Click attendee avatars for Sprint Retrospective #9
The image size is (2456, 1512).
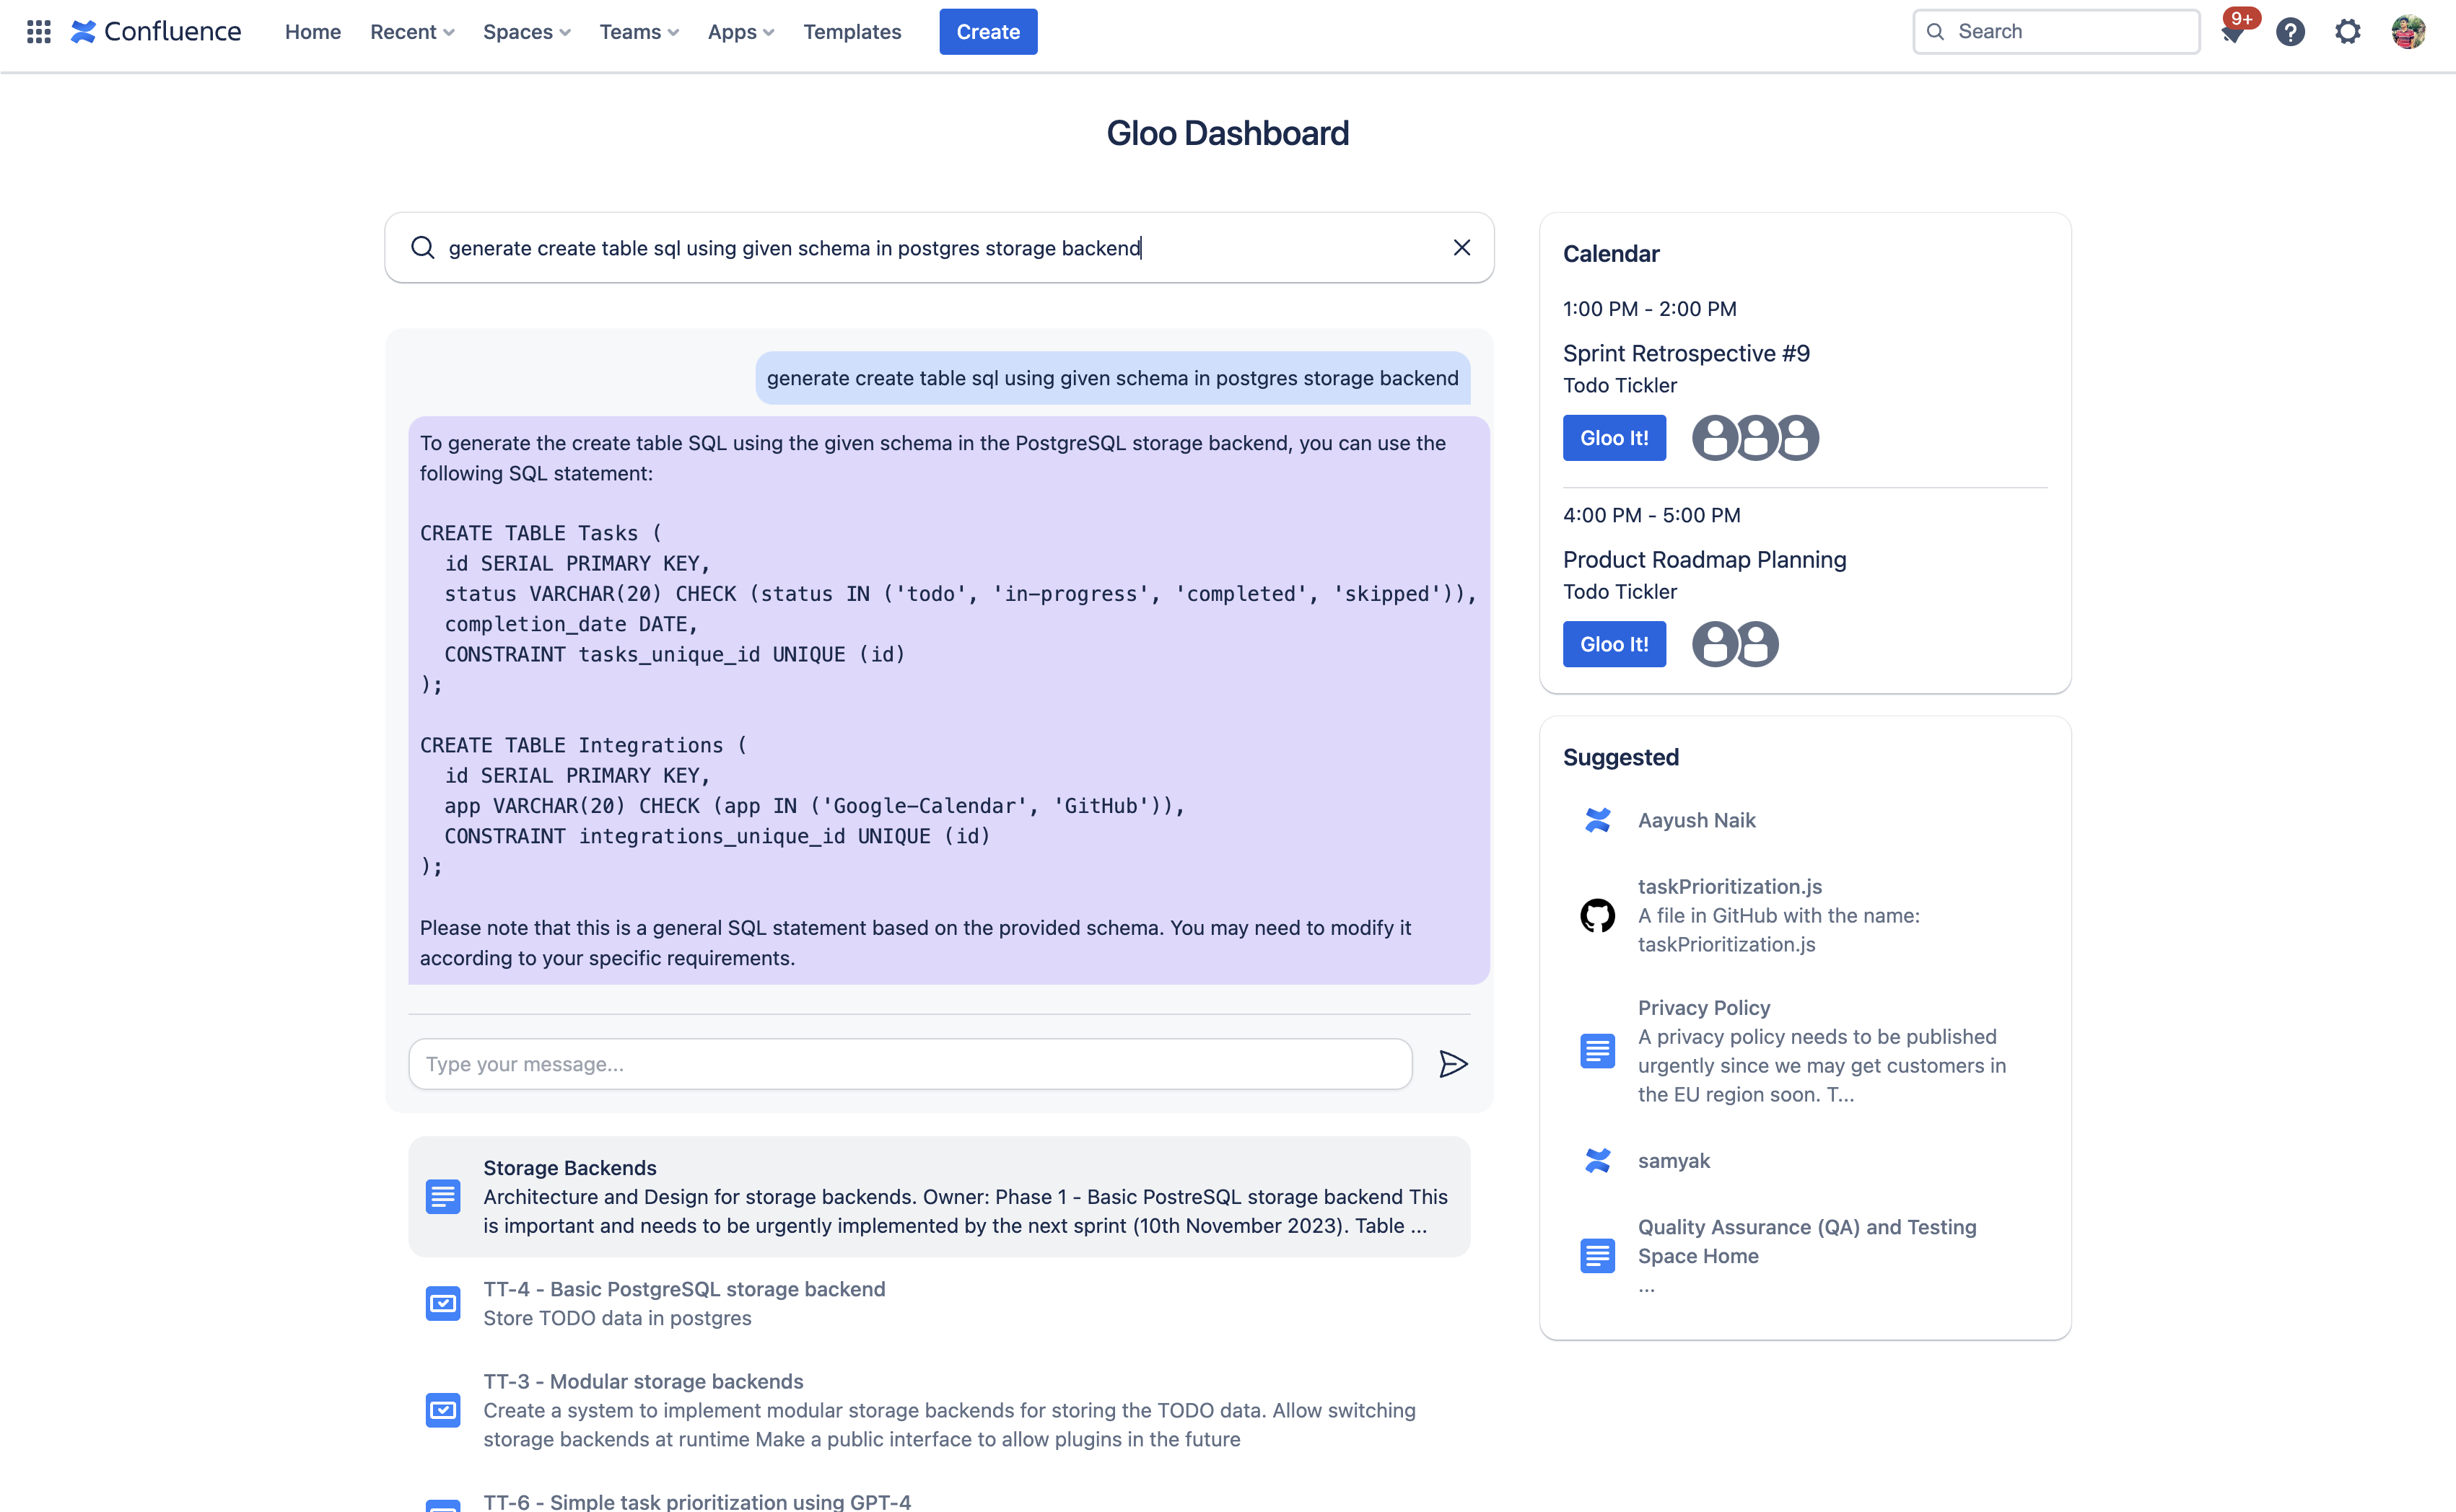pos(1754,438)
